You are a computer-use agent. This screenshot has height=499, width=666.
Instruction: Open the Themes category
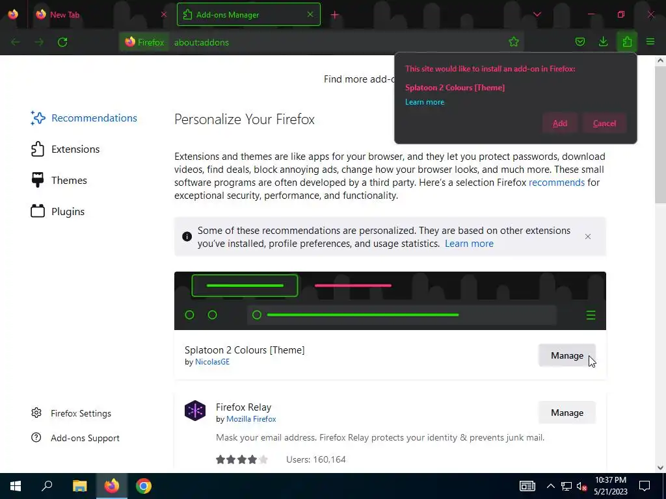(x=59, y=181)
